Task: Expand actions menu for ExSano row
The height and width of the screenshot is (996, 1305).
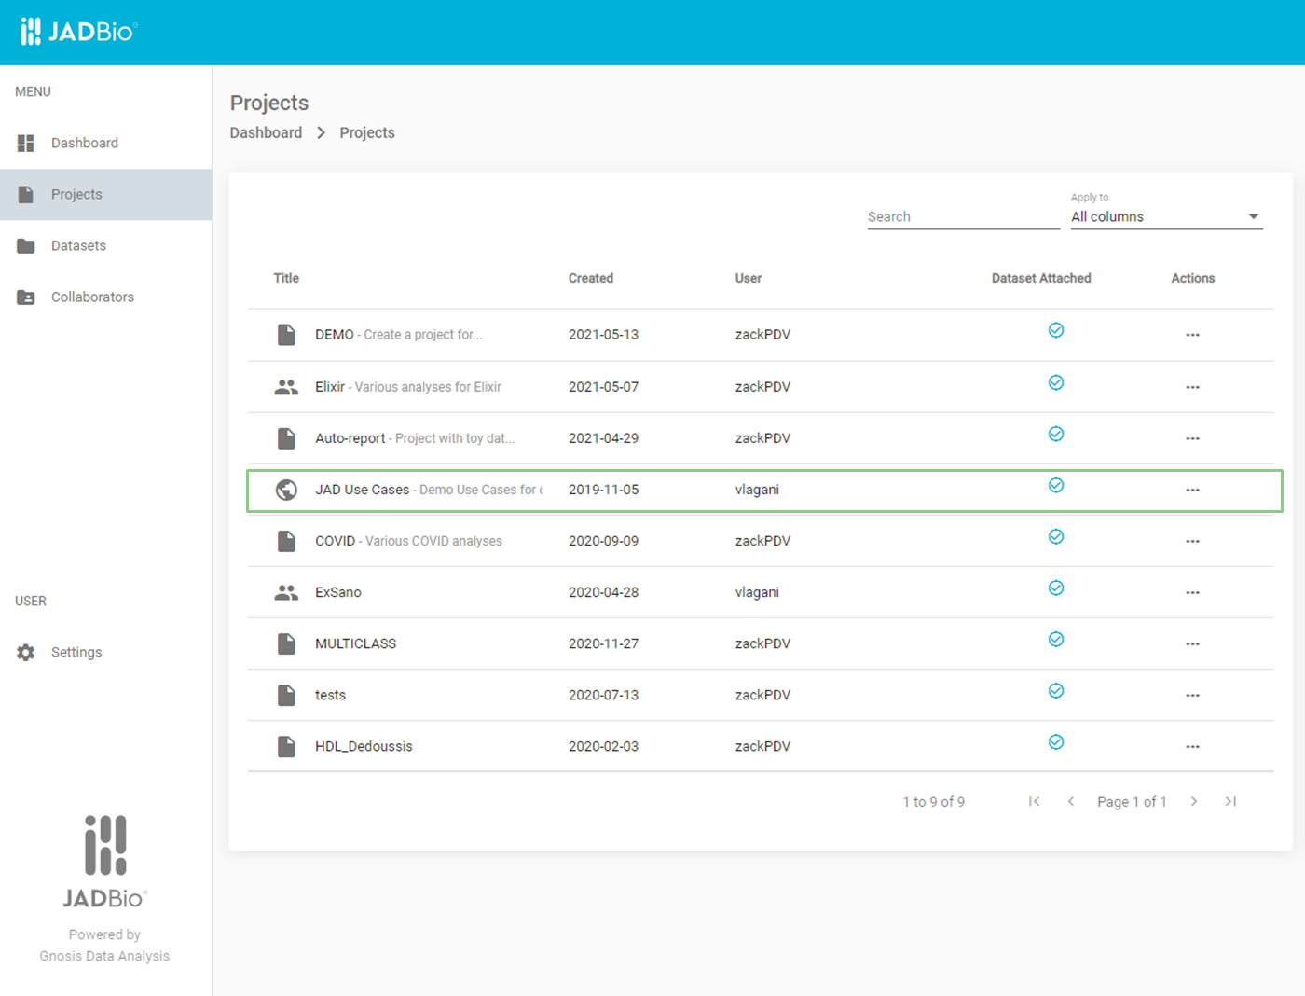Action: [1192, 593]
